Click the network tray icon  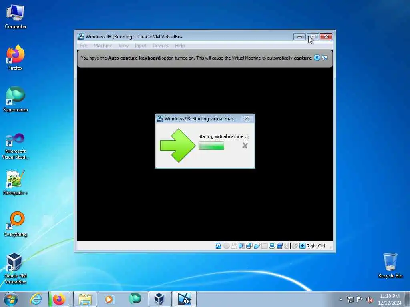tap(350, 299)
